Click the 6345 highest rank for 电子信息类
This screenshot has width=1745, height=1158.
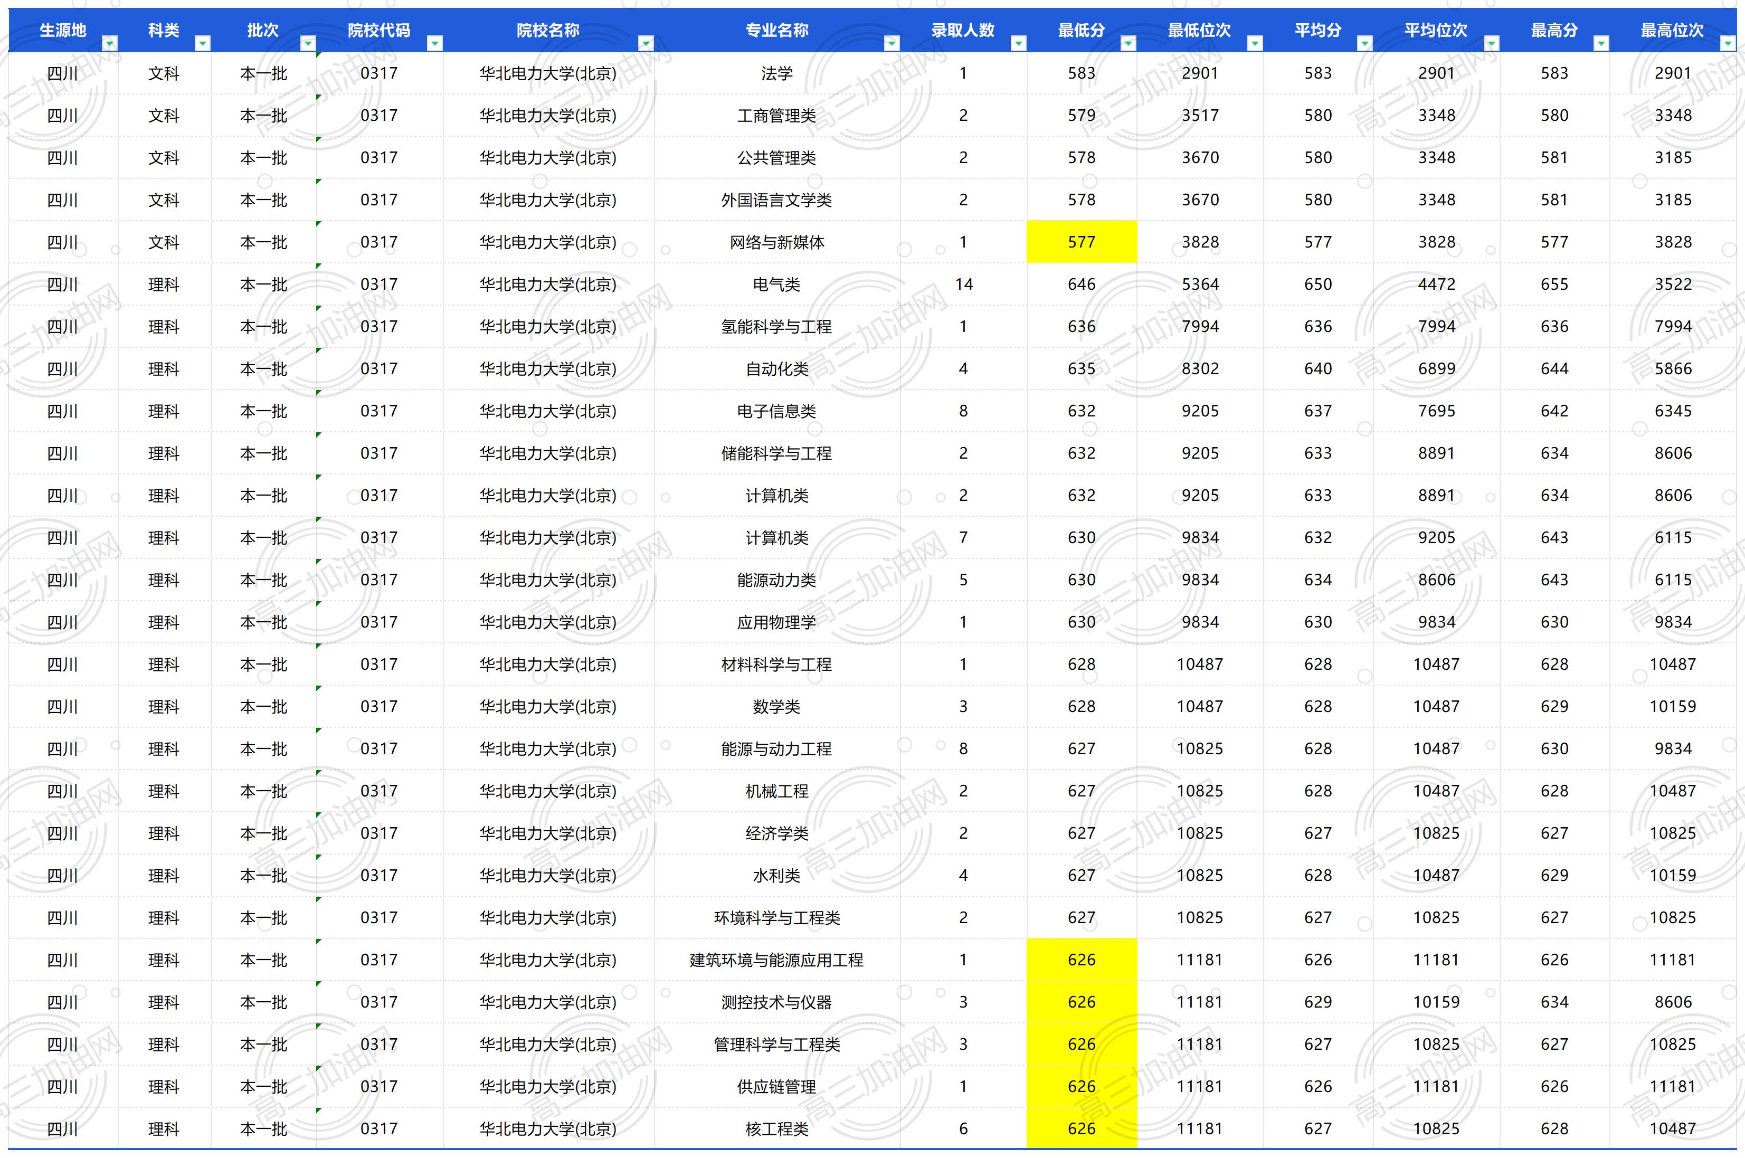[x=1673, y=411]
